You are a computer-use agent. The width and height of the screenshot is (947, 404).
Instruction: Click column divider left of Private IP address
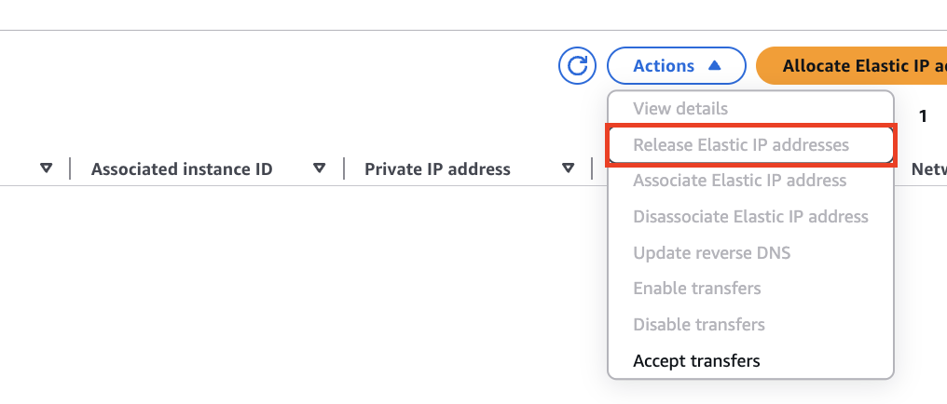[344, 168]
